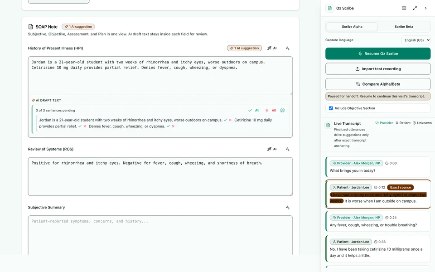This screenshot has height=272, width=435.
Task: Click the text format icon for Review of Systems
Action: (287, 149)
